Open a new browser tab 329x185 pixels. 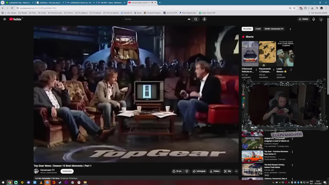[x=160, y=3]
